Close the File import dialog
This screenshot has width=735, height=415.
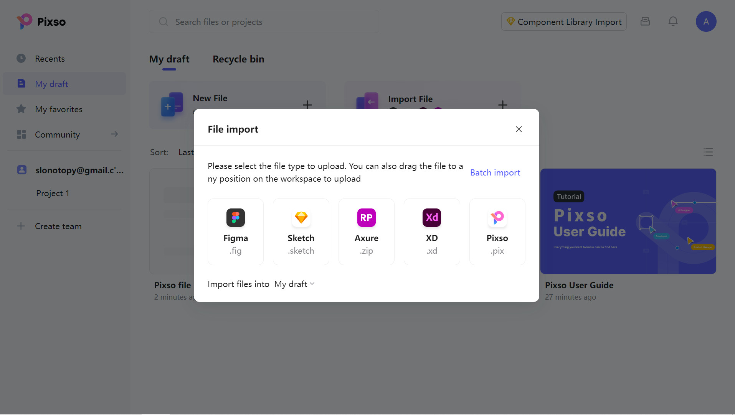tap(519, 129)
